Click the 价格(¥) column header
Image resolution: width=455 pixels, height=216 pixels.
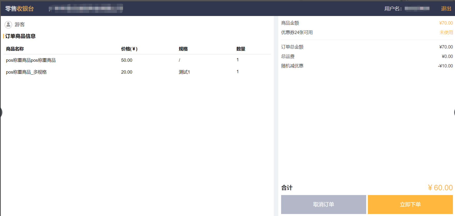pos(129,49)
